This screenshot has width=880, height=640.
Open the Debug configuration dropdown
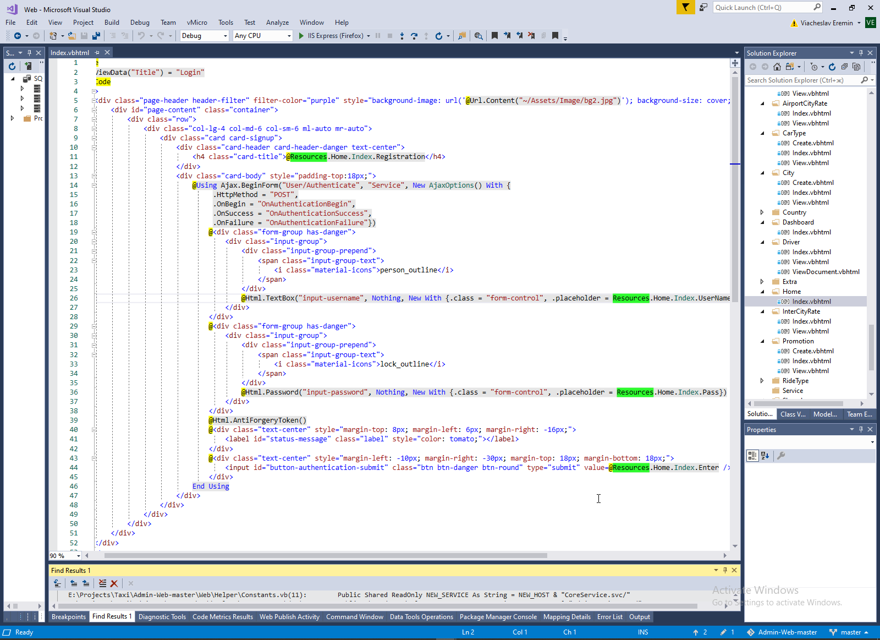click(x=204, y=36)
